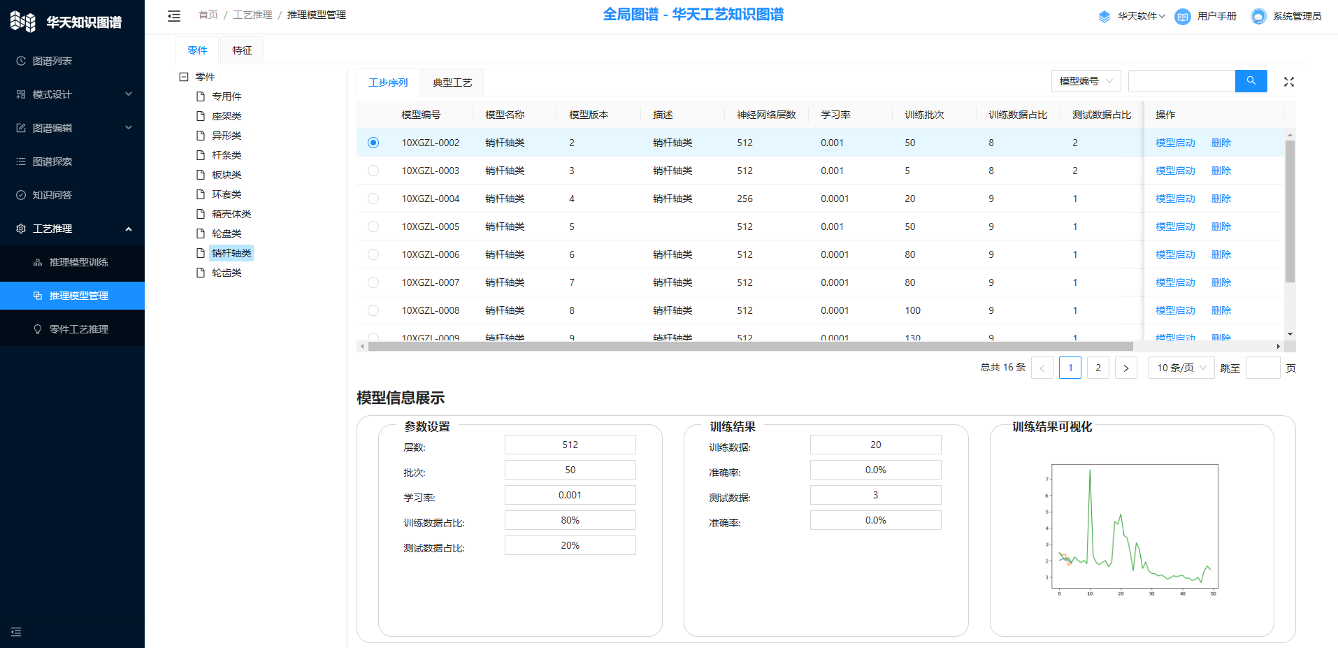Viewport: 1338px width, 648px height.
Task: Open the 模型编号 search field dropdown
Action: pos(1086,81)
